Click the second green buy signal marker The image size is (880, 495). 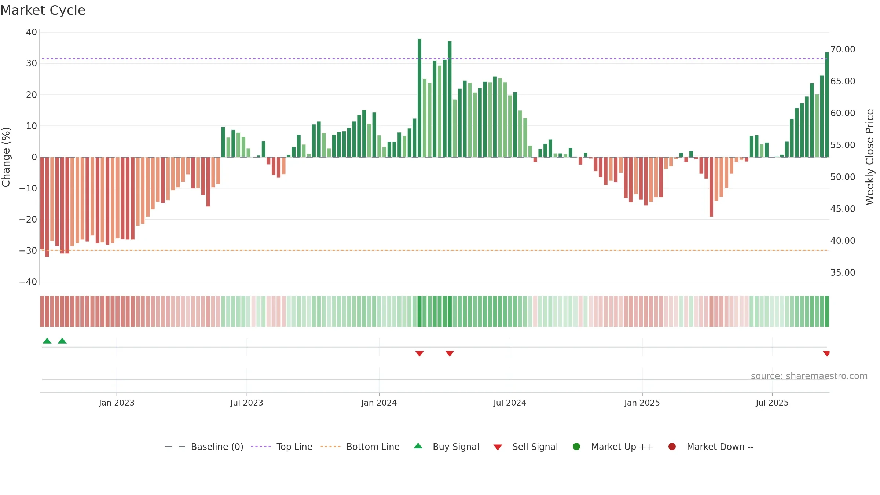point(62,341)
